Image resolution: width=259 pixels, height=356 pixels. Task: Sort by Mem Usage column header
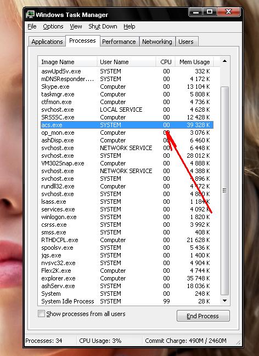[194, 62]
